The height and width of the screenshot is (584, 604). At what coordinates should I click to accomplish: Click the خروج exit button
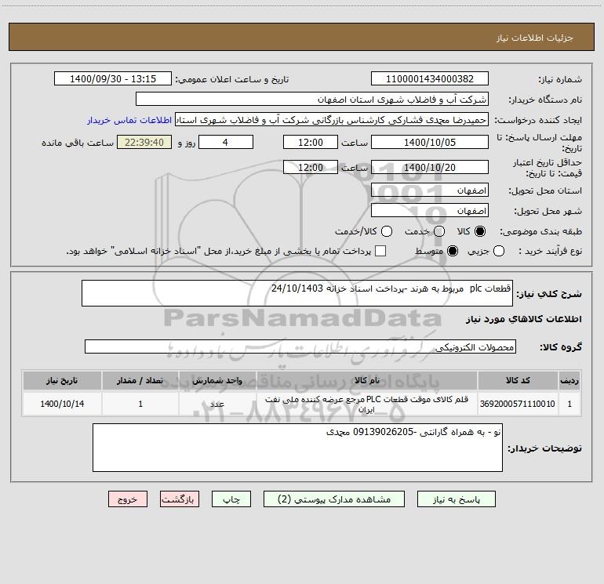[128, 499]
